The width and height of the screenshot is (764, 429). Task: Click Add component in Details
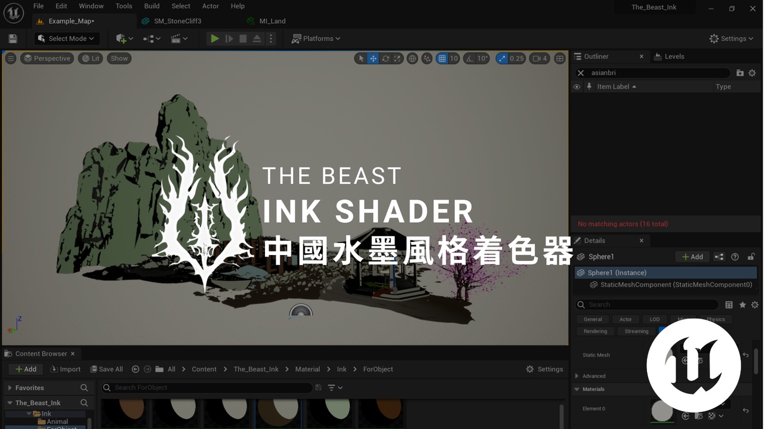[x=692, y=257]
